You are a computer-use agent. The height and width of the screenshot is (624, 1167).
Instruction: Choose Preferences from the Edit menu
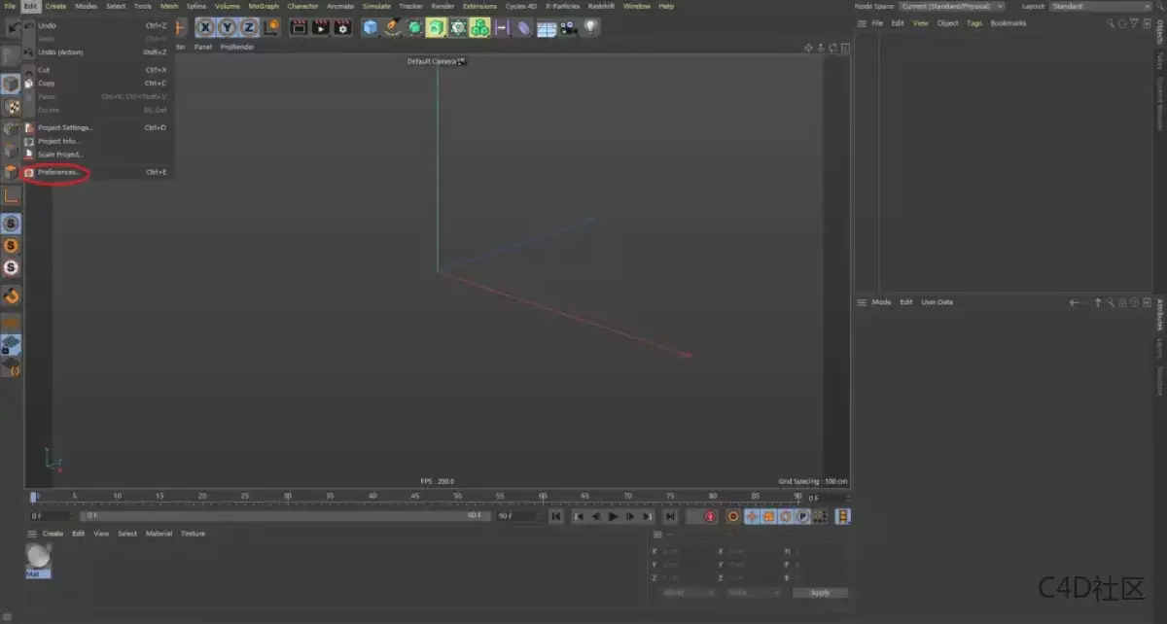point(60,172)
